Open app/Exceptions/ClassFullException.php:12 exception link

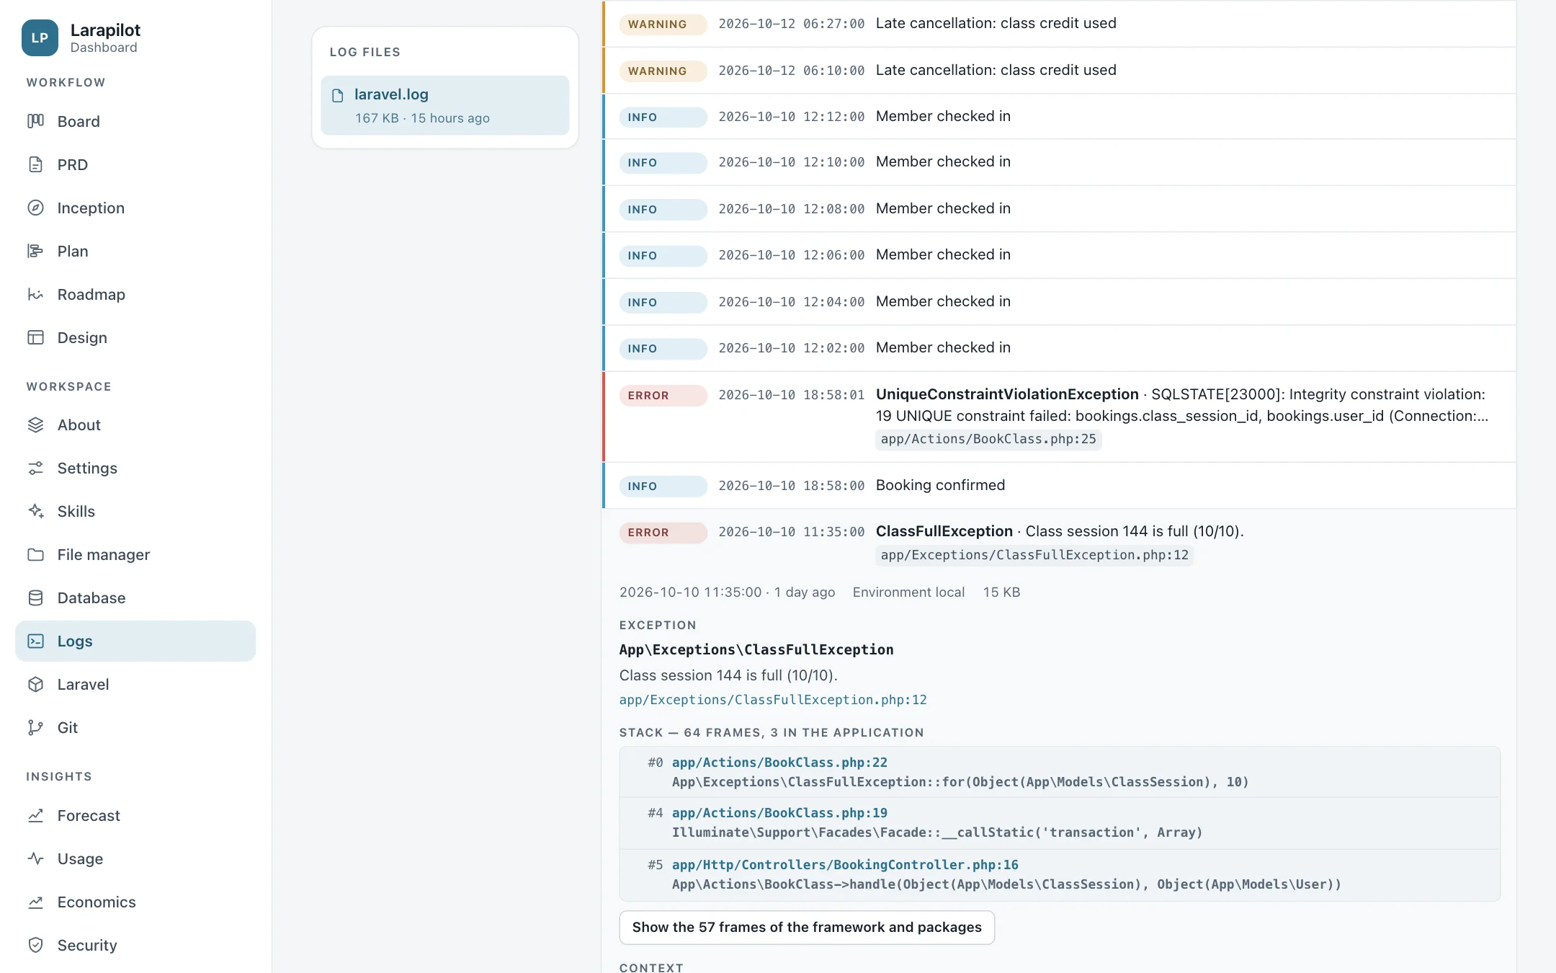tap(773, 699)
